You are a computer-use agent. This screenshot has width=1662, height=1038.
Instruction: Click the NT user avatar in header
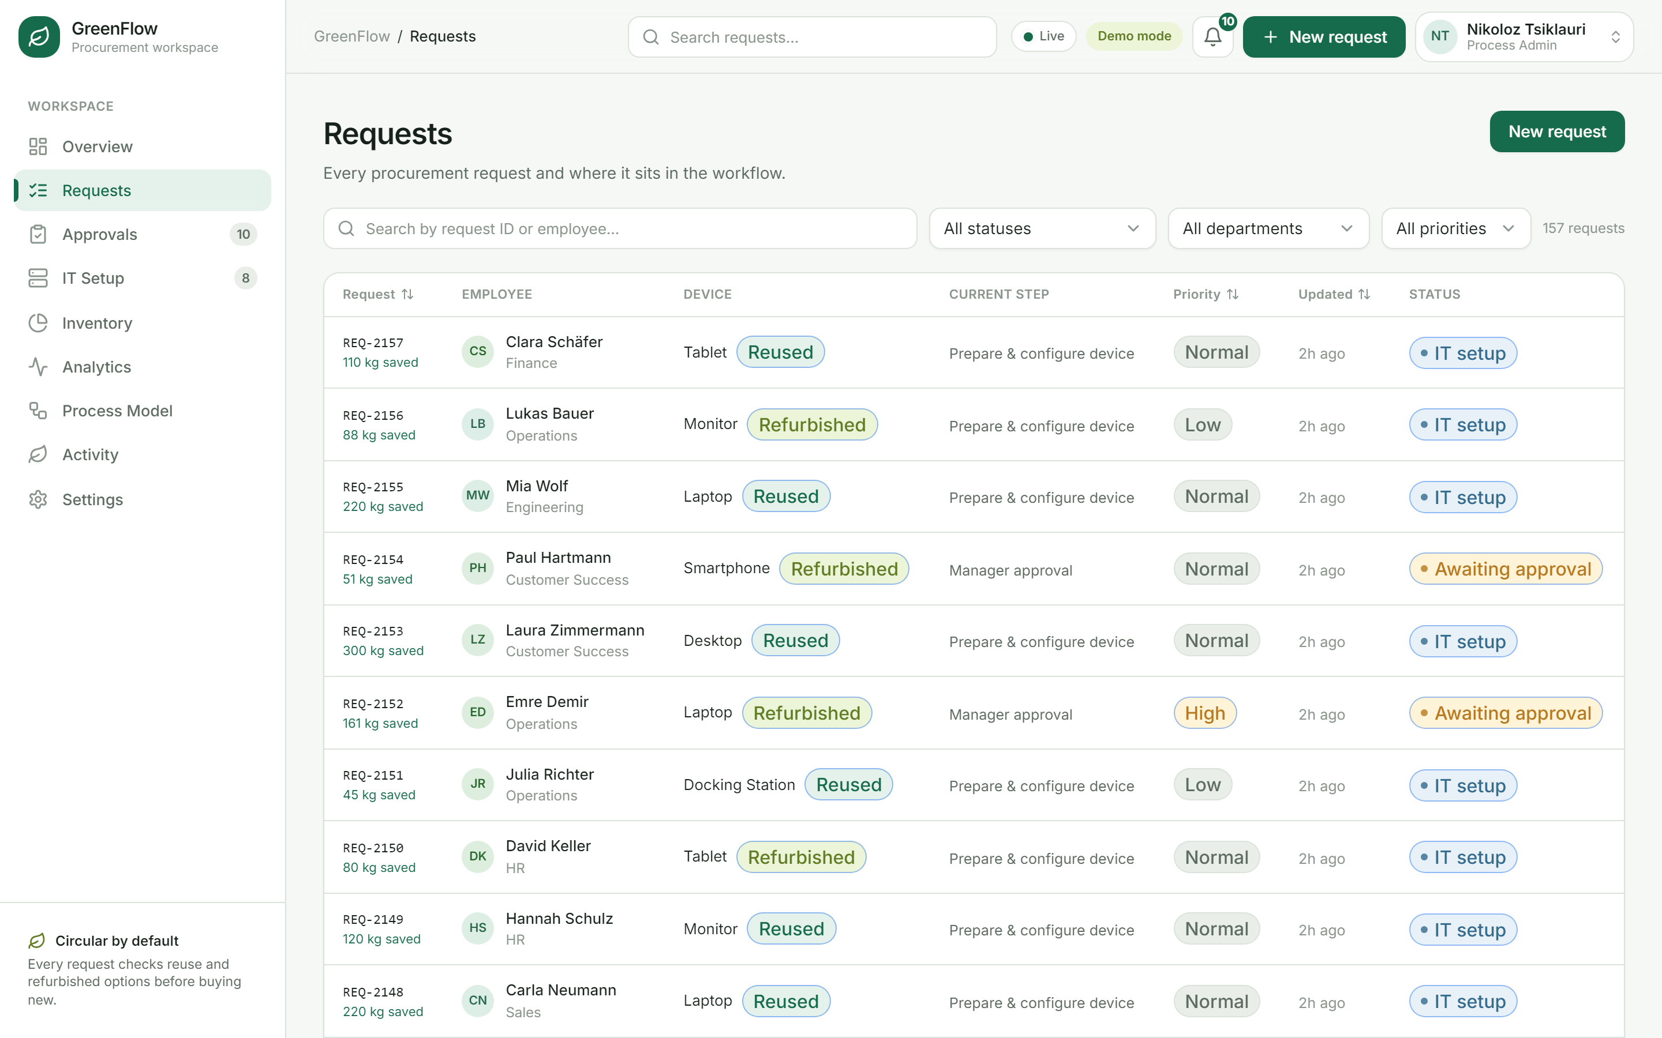[1440, 36]
